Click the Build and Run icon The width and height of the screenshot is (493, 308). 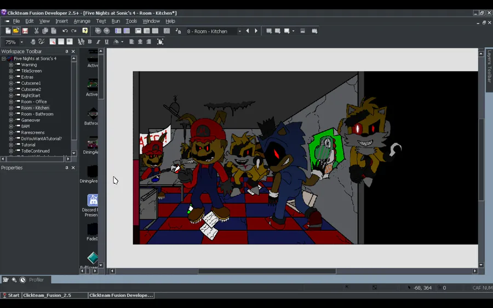point(314,31)
